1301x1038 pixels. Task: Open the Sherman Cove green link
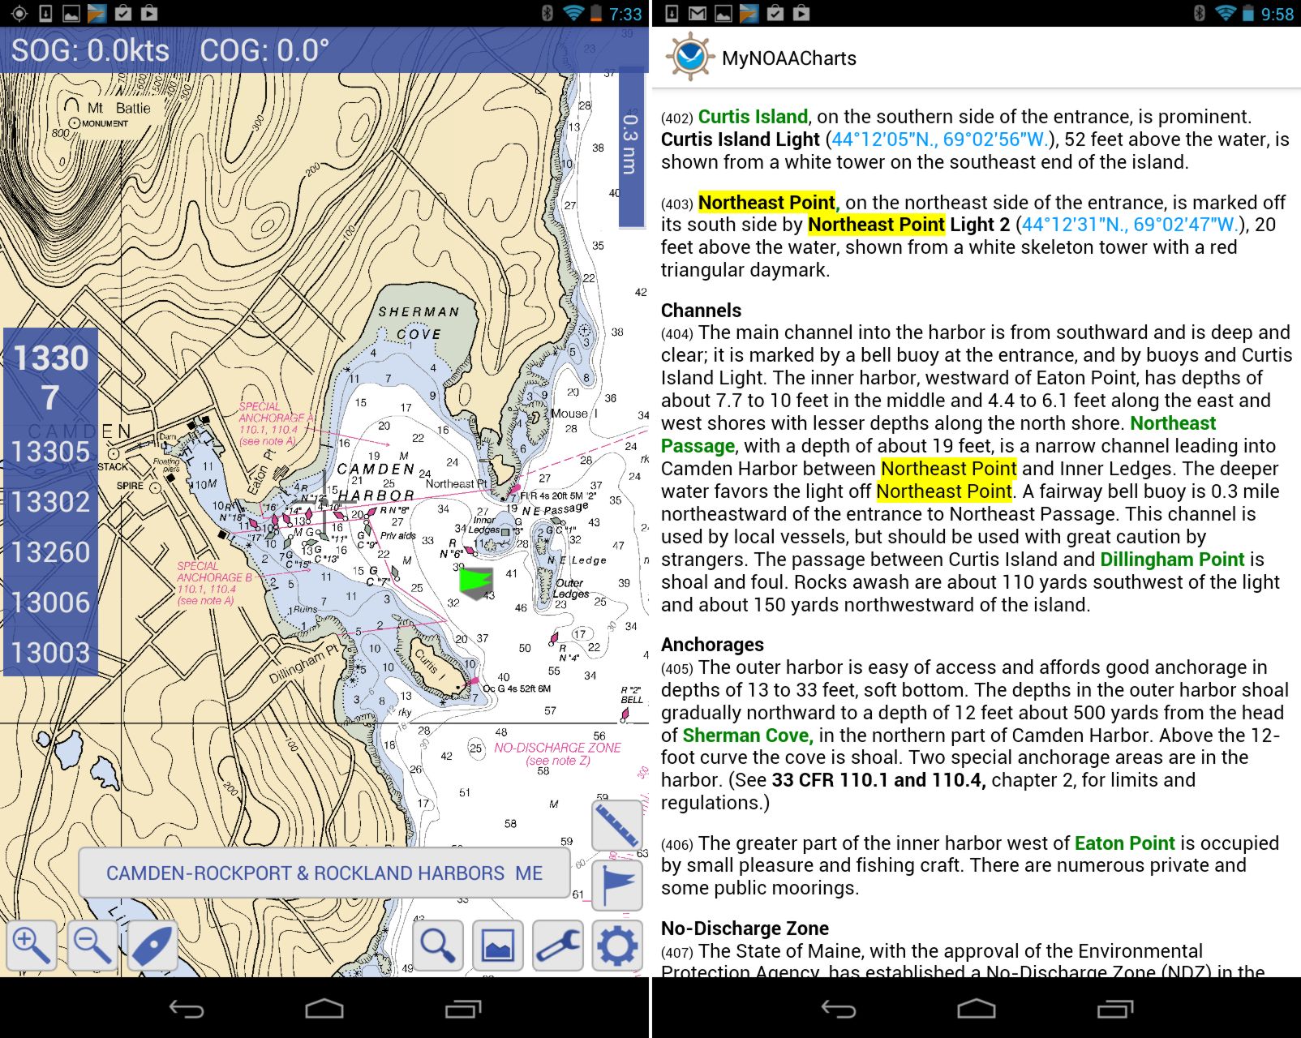coord(747,736)
